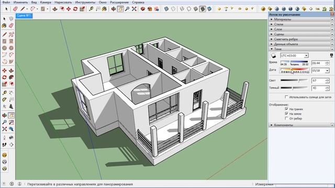The width and height of the screenshot is (335, 188).
Task: Click the Свет light intensity slider
Action: coord(294,80)
